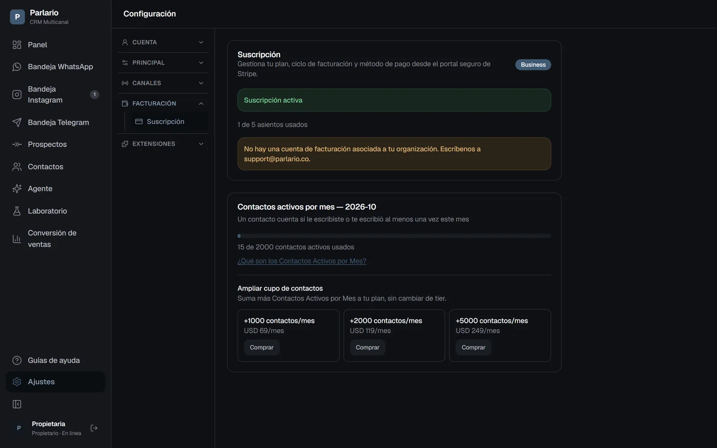
Task: Collapse the FACTURACIÓN section
Action: click(163, 103)
